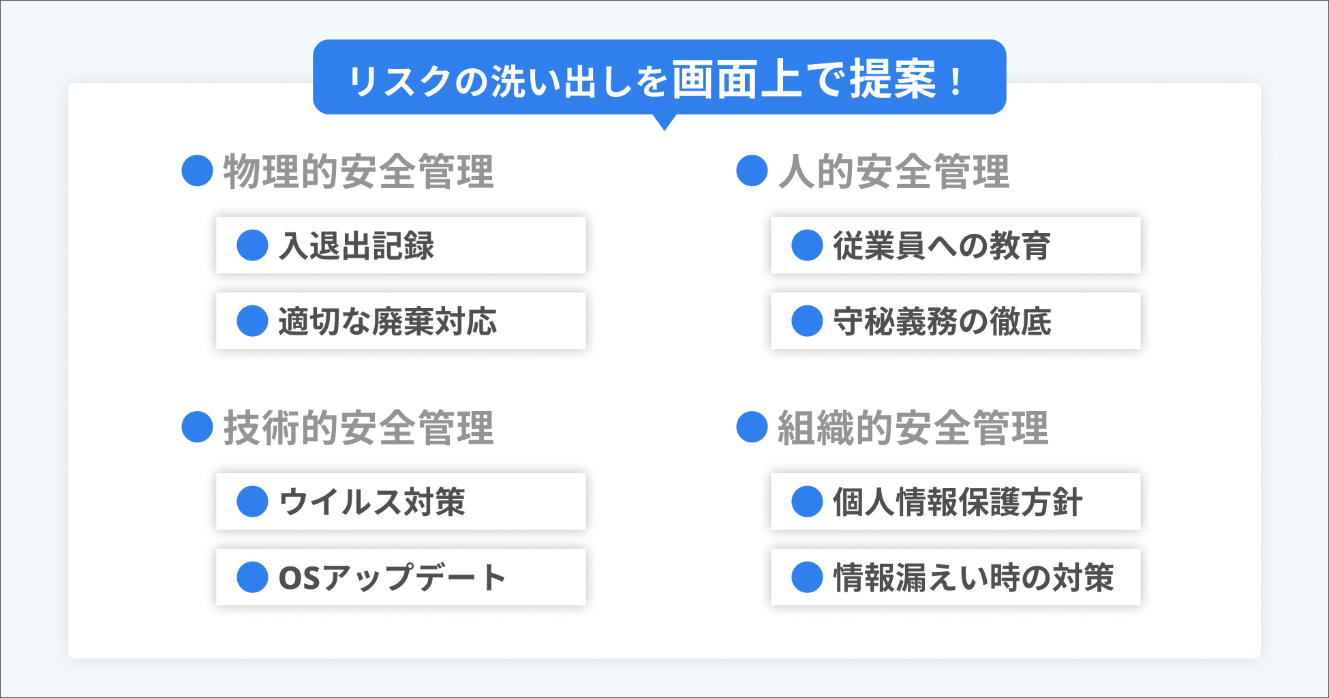Click the bullet dot in ウイルス対策
Image resolution: width=1329 pixels, height=698 pixels.
pos(252,502)
